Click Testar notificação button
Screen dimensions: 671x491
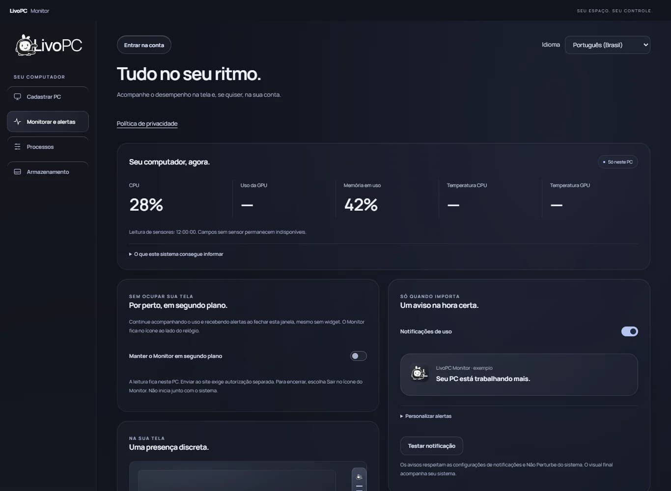[x=432, y=446]
